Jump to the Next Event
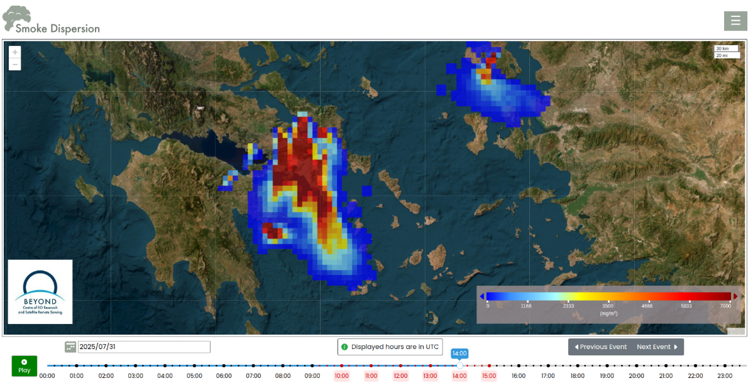Viewport: 753px width, 388px height. click(657, 347)
